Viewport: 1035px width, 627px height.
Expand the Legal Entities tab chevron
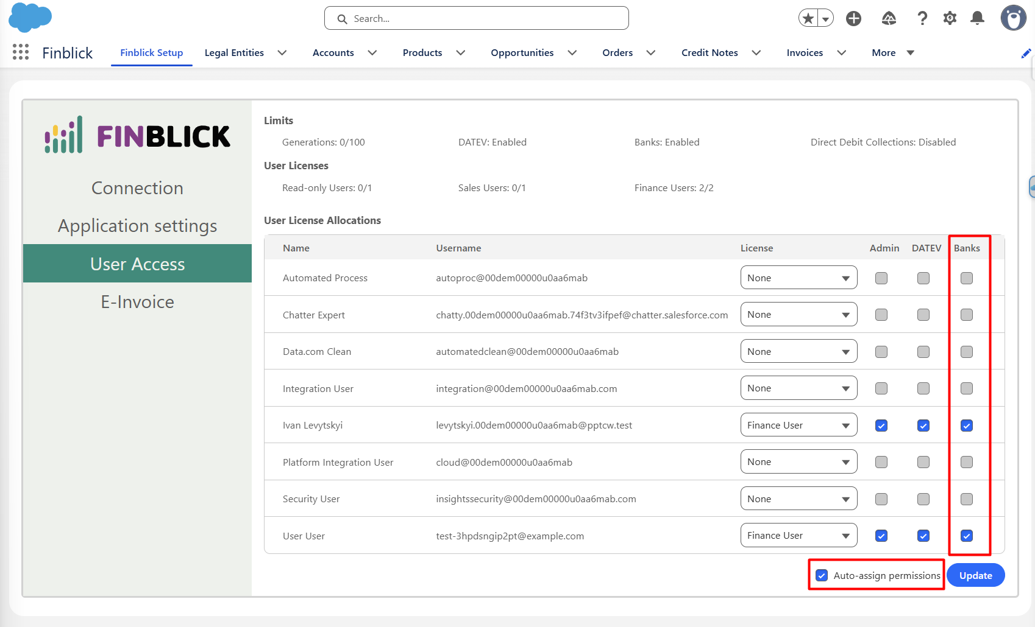coord(282,53)
